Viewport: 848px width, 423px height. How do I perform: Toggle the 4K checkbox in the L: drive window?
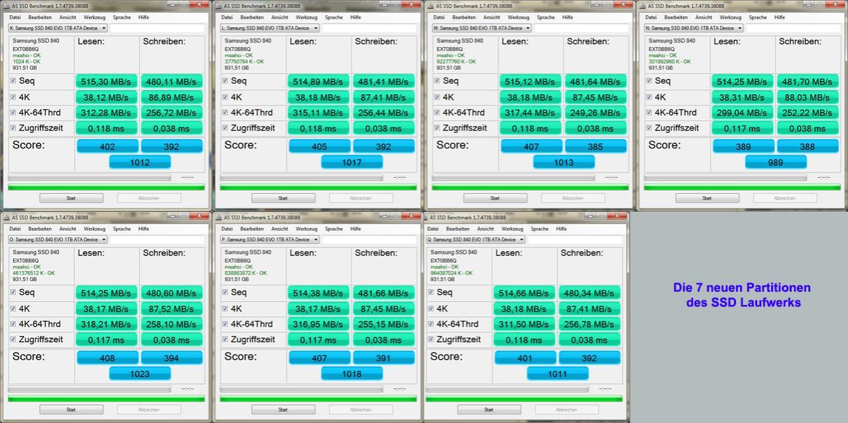tap(225, 97)
